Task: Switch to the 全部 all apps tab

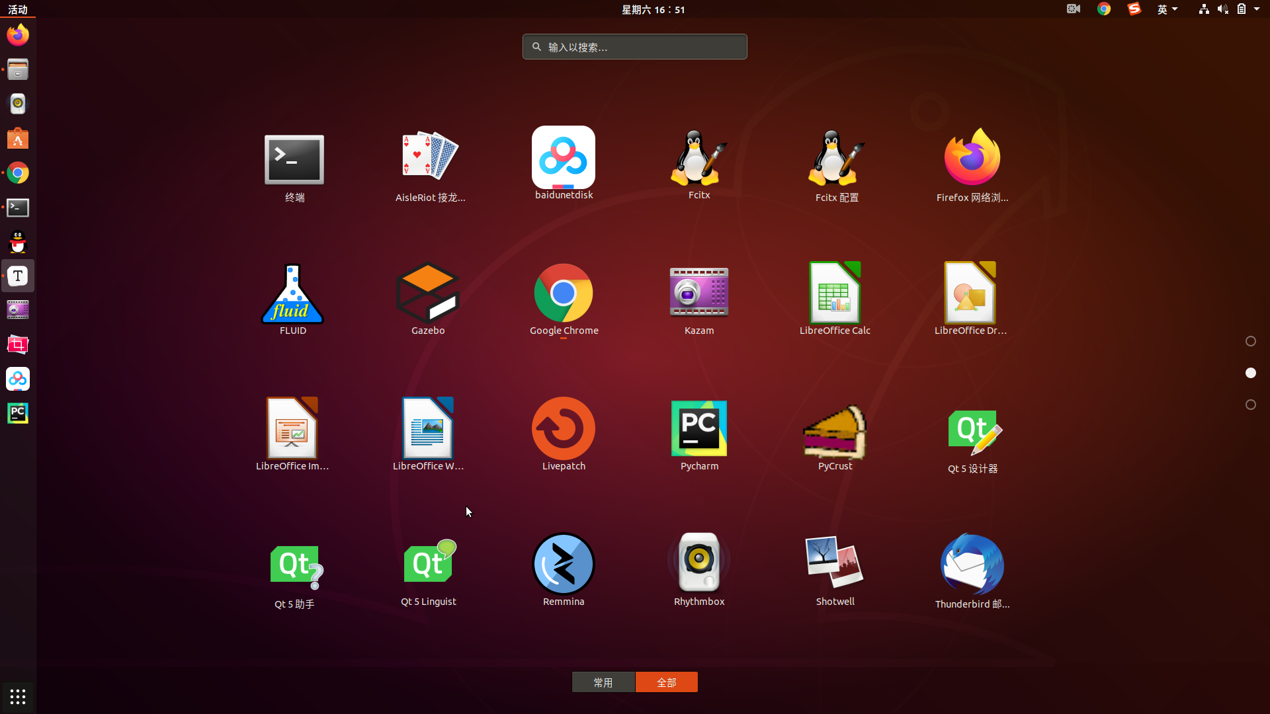Action: point(667,682)
